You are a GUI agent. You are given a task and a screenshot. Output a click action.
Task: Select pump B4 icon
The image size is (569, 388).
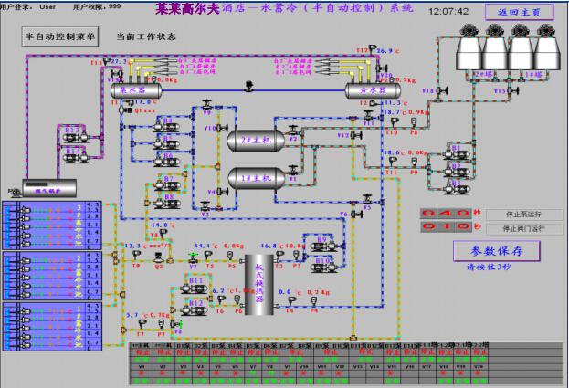point(166,127)
